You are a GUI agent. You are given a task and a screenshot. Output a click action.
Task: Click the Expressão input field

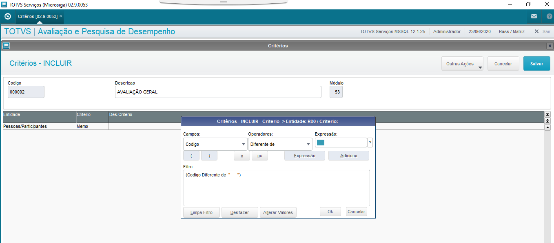pyautogui.click(x=341, y=143)
